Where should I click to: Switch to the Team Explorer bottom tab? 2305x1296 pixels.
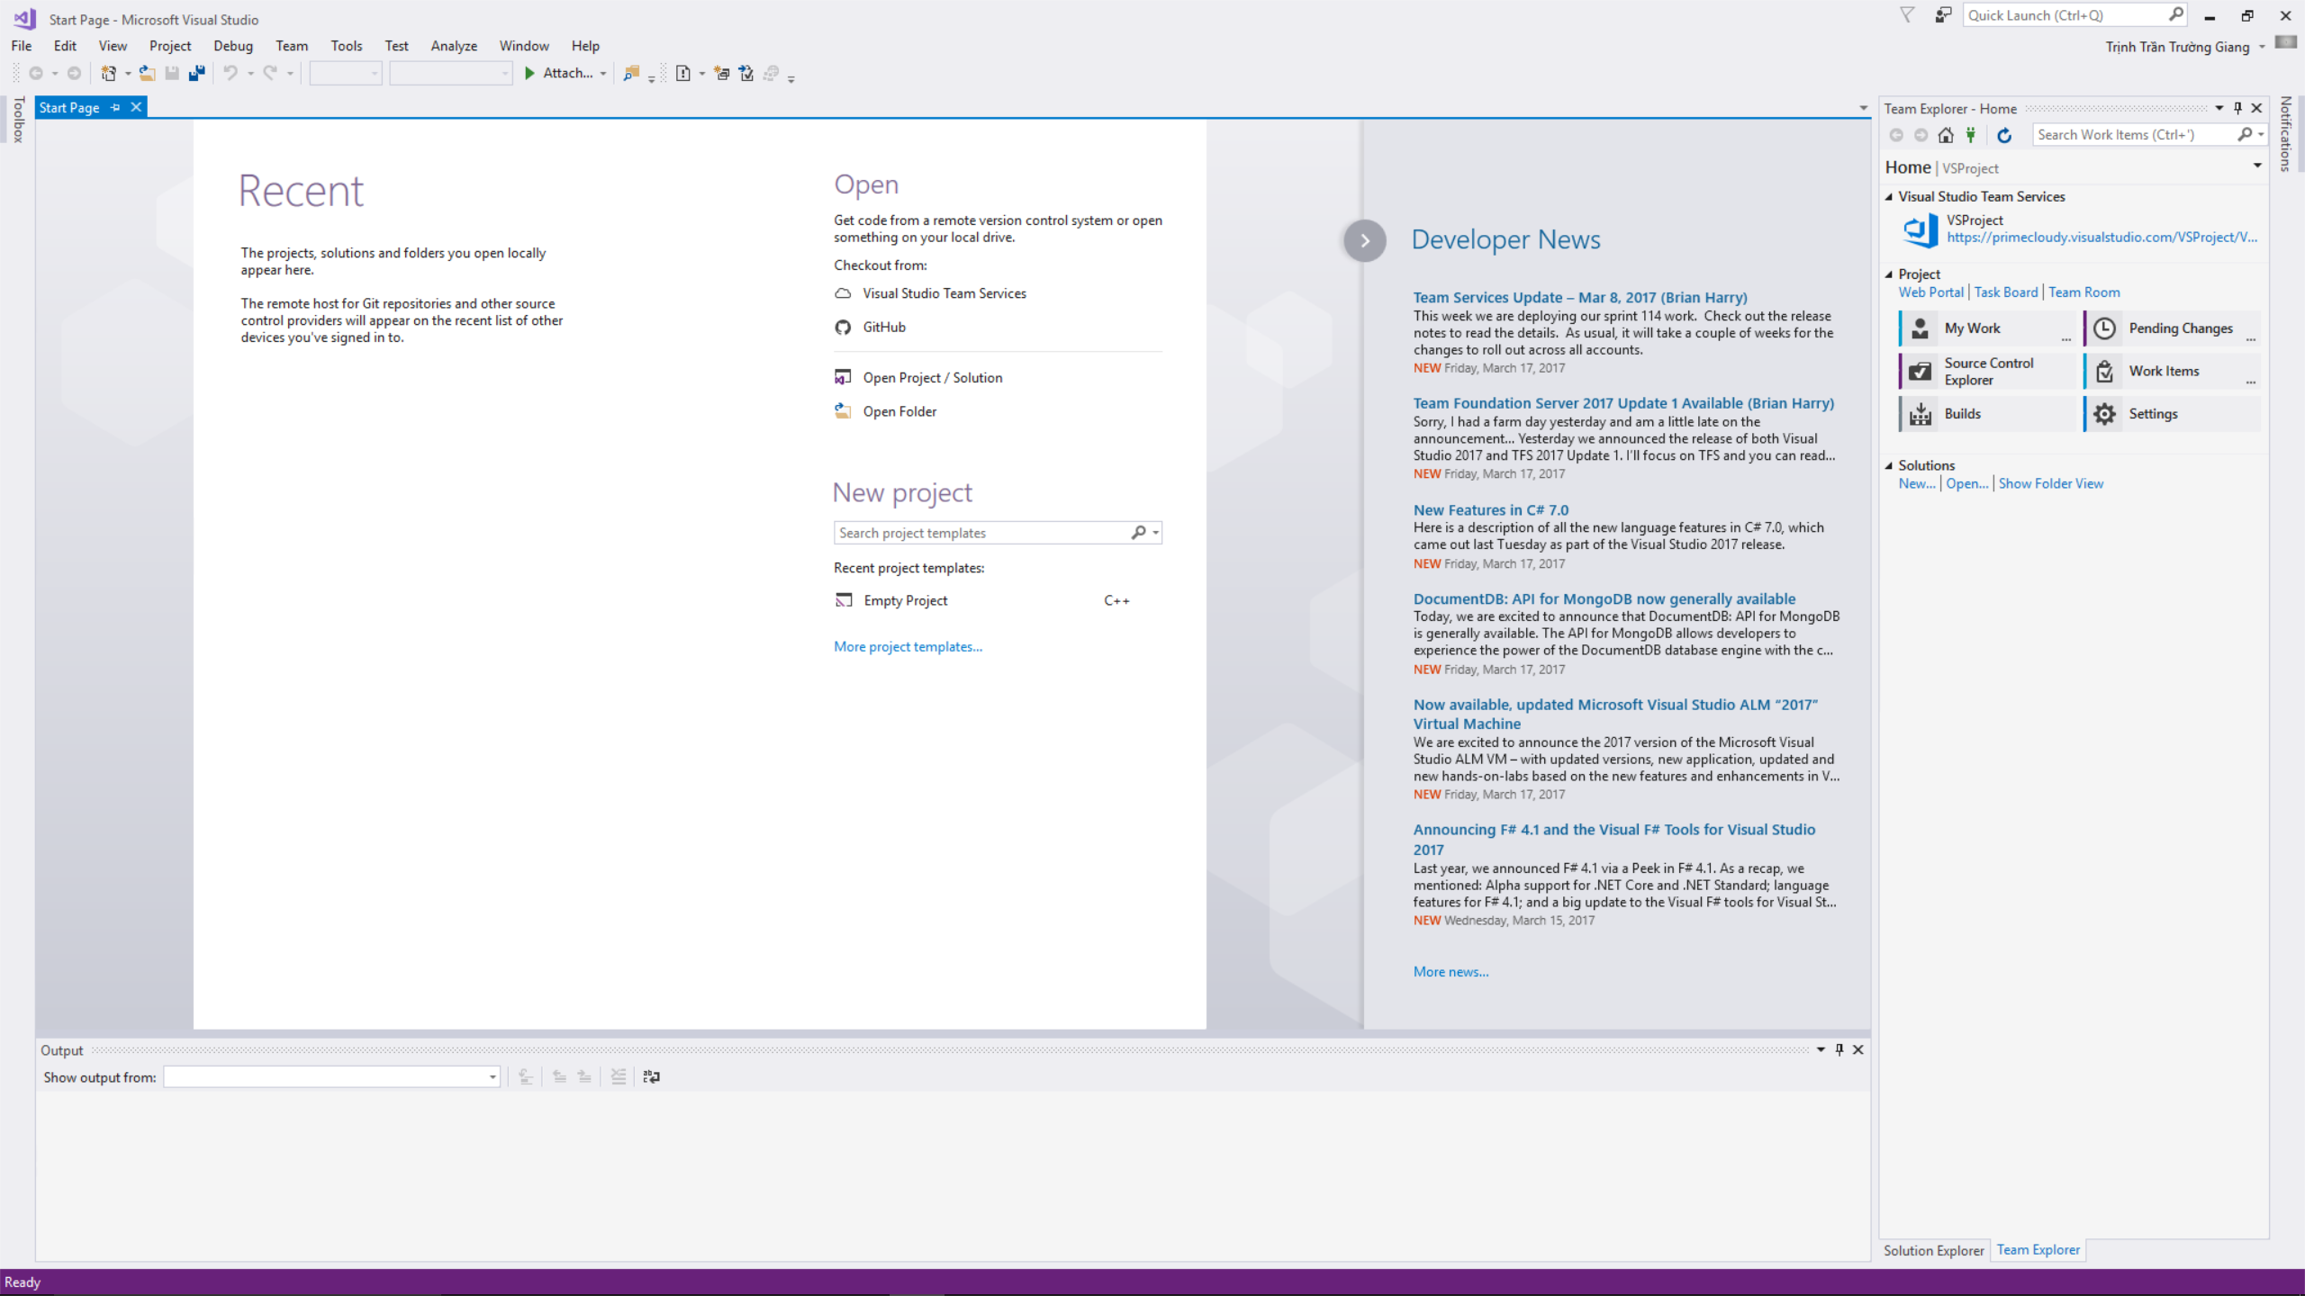2038,1249
